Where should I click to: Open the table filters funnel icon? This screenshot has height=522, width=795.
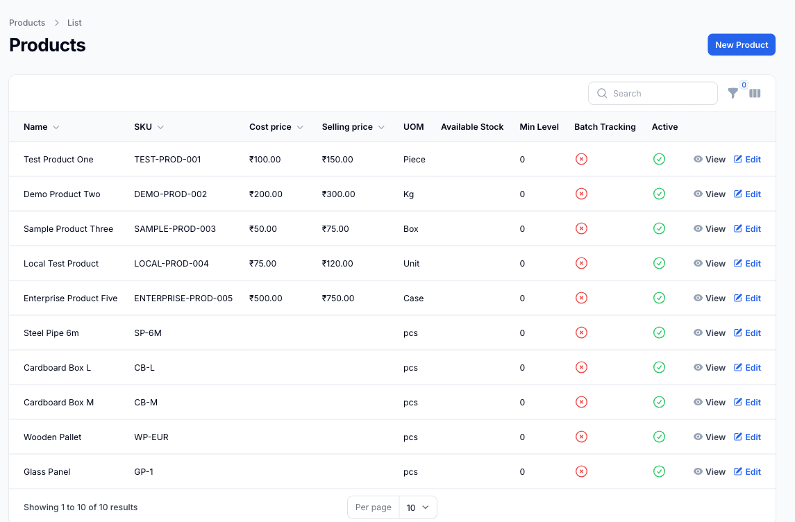[733, 93]
